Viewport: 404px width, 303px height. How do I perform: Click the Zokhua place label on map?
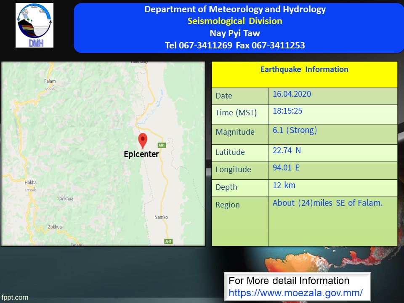tap(55, 226)
